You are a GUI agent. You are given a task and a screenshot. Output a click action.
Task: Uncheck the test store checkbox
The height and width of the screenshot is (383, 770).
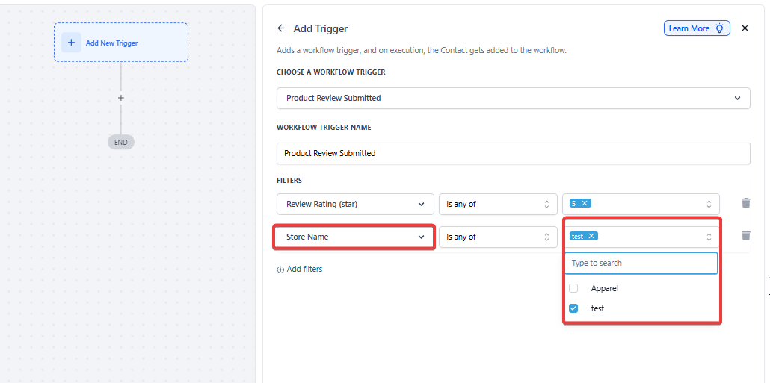(573, 308)
